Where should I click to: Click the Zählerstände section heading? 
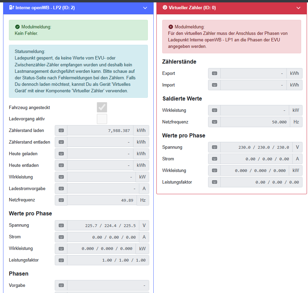(x=179, y=62)
